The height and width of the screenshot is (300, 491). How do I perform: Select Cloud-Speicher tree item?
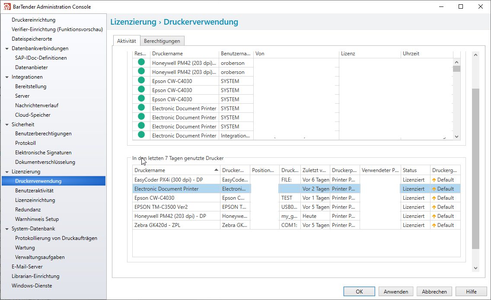coord(32,115)
